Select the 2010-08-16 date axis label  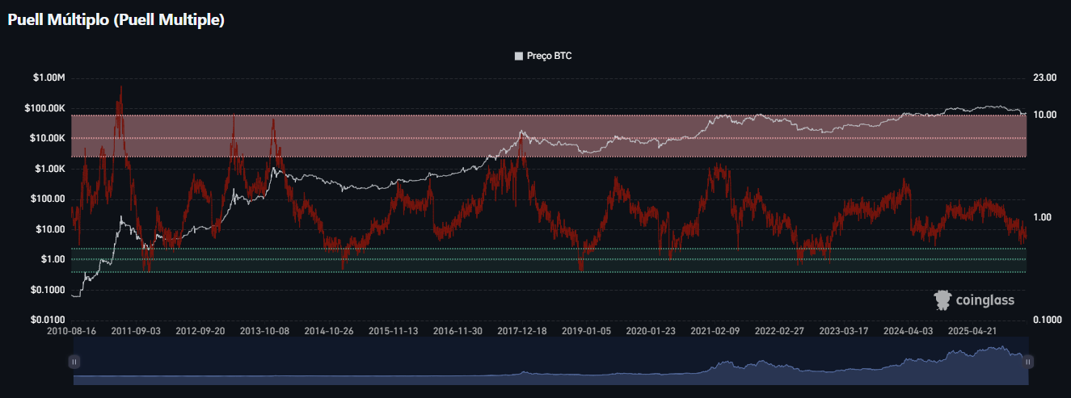71,331
